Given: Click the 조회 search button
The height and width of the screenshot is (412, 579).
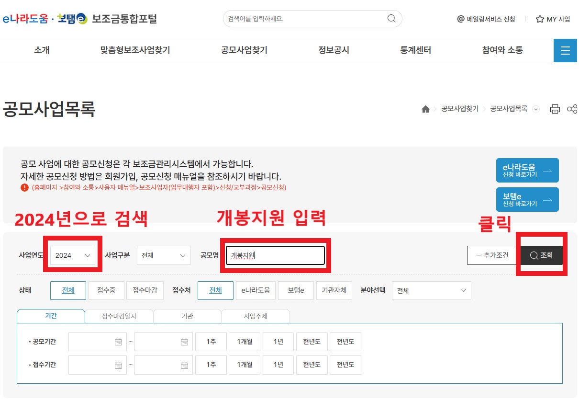Looking at the screenshot, I should (542, 255).
